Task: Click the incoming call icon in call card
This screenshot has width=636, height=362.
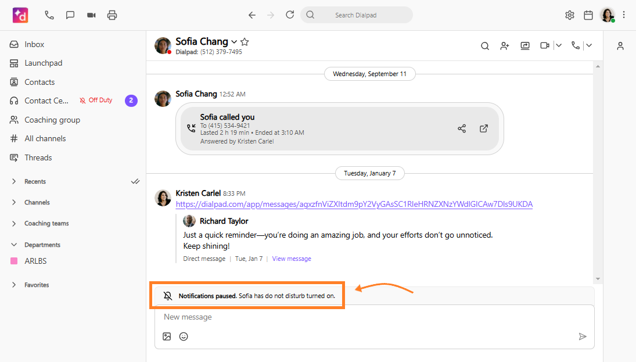Action: 191,128
